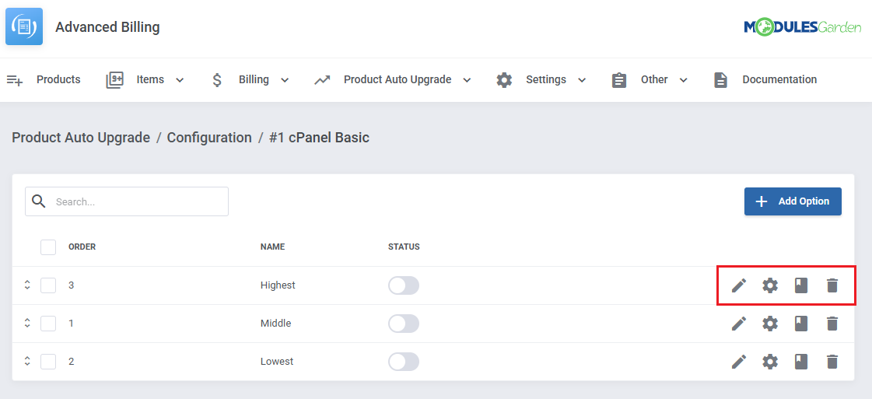Click the Settings gear icon in navbar

click(x=504, y=80)
